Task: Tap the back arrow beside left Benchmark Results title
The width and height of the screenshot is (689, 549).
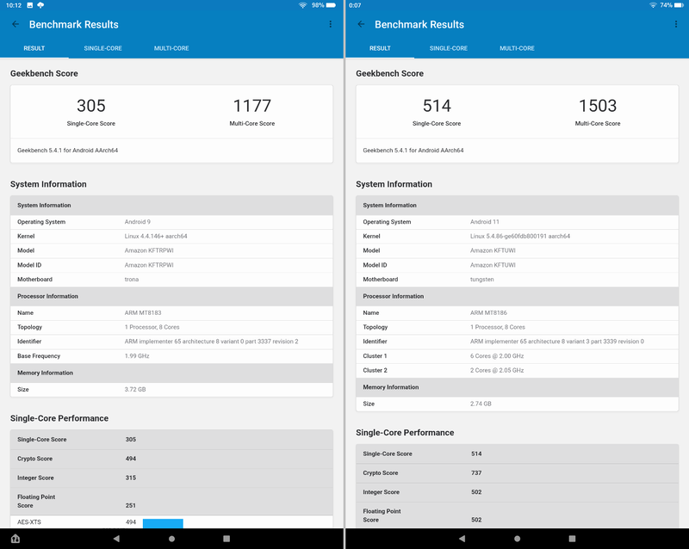Action: pos(16,24)
